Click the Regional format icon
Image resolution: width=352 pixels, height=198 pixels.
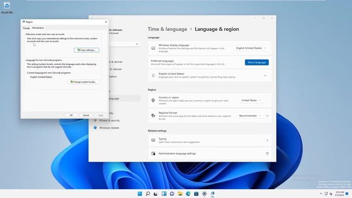click(153, 116)
